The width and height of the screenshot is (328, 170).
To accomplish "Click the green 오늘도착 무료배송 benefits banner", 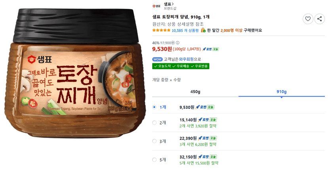I will tap(181, 66).
